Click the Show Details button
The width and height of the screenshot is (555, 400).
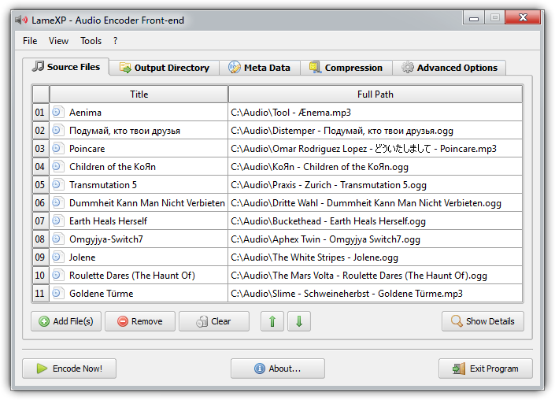[483, 321]
